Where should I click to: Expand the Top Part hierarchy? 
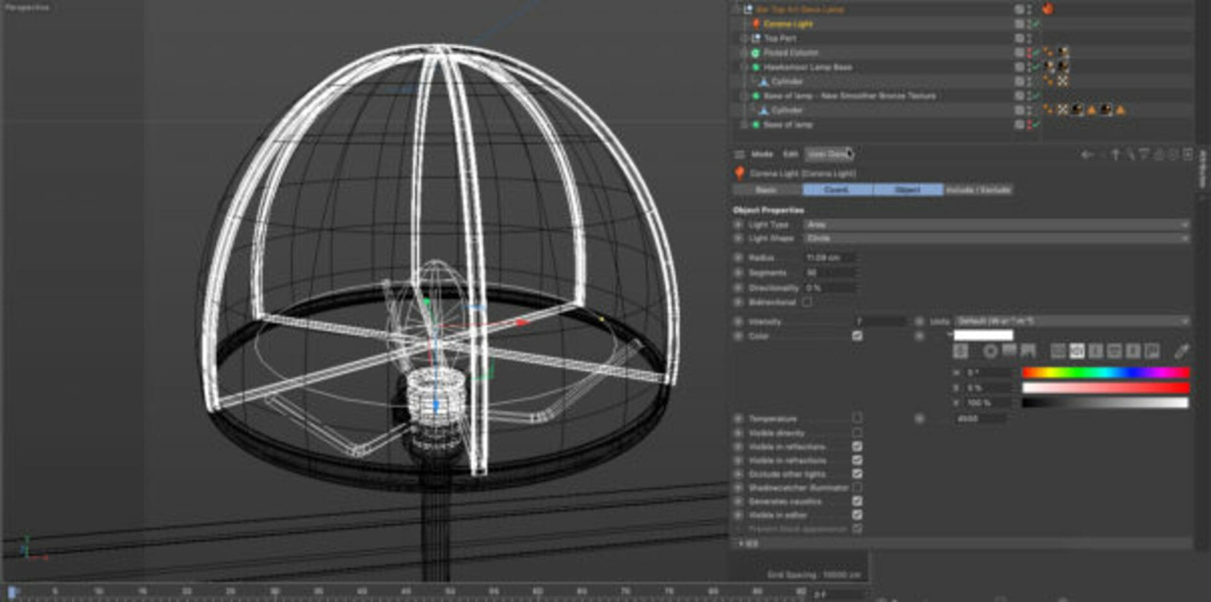pos(744,38)
